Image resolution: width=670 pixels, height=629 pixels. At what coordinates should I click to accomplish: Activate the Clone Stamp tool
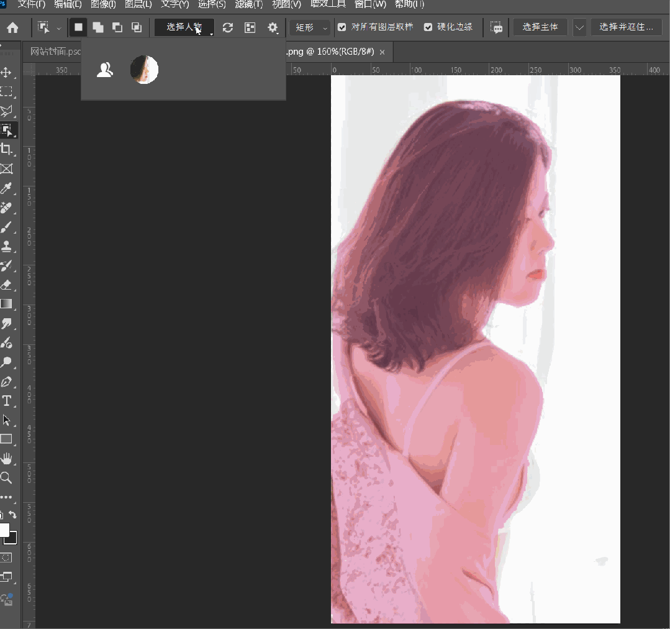[7, 246]
